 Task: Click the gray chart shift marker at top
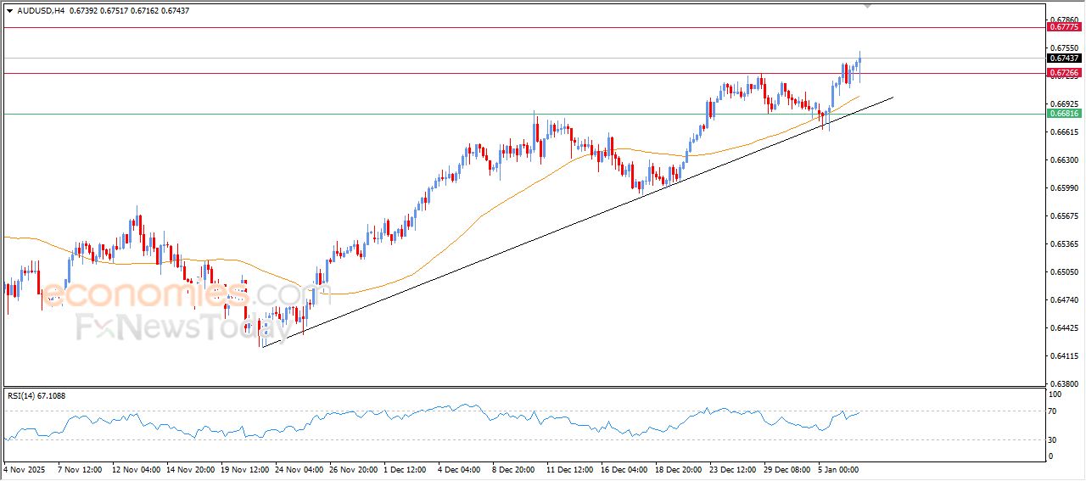tap(867, 5)
